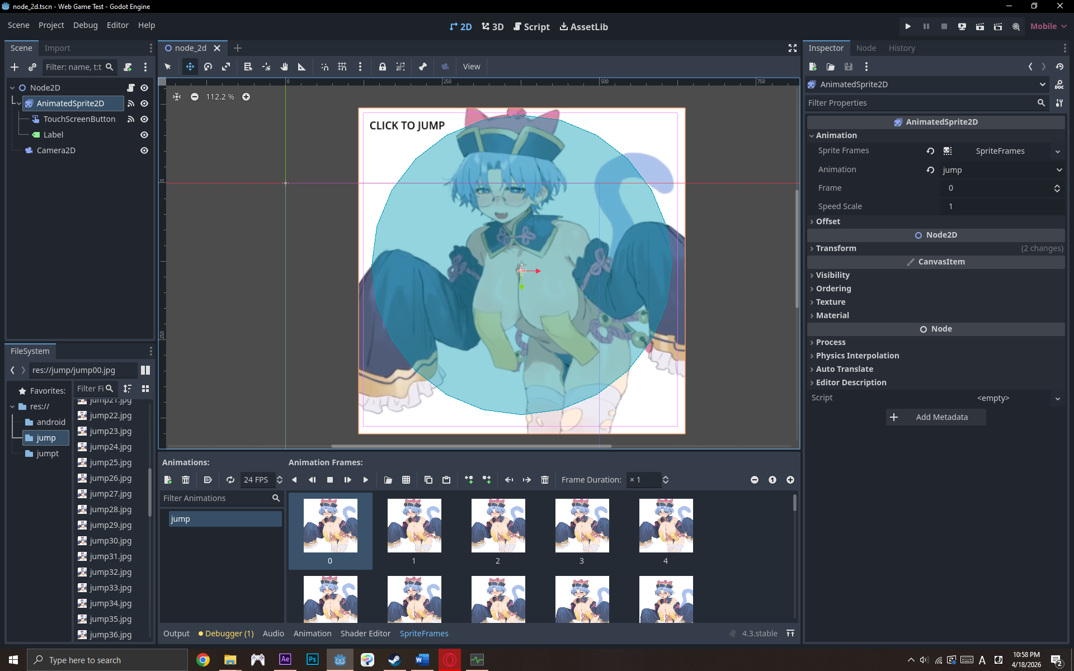Expand the Transform property section
This screenshot has width=1074, height=671.
(x=836, y=248)
